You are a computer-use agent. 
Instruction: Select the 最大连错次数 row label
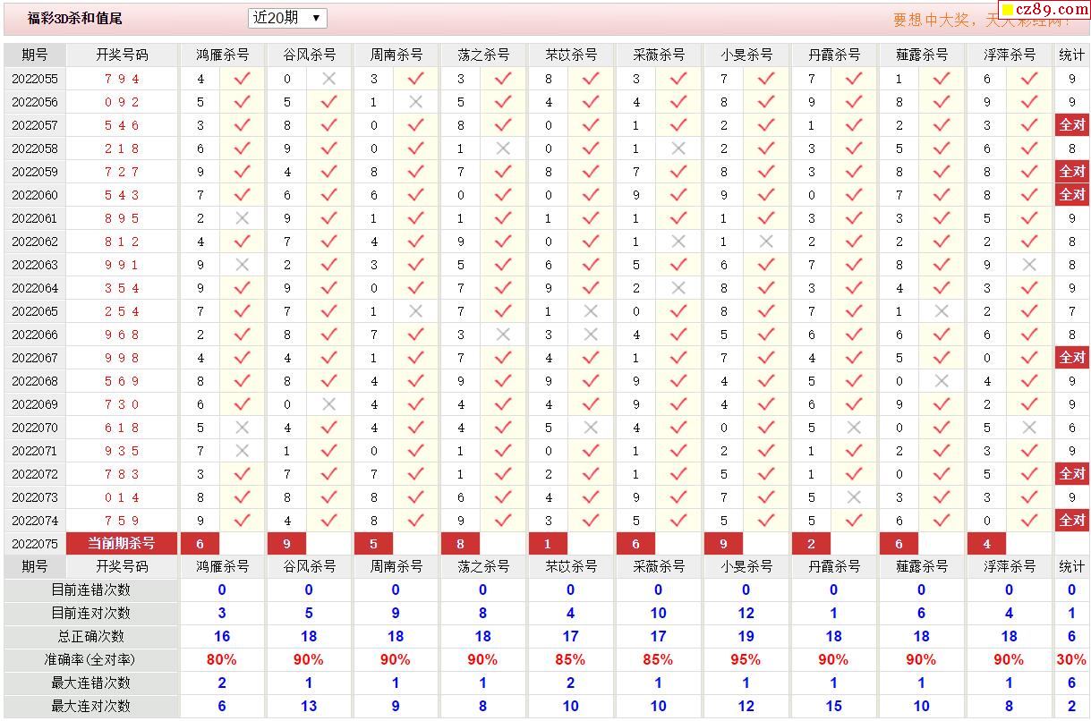[x=91, y=683]
